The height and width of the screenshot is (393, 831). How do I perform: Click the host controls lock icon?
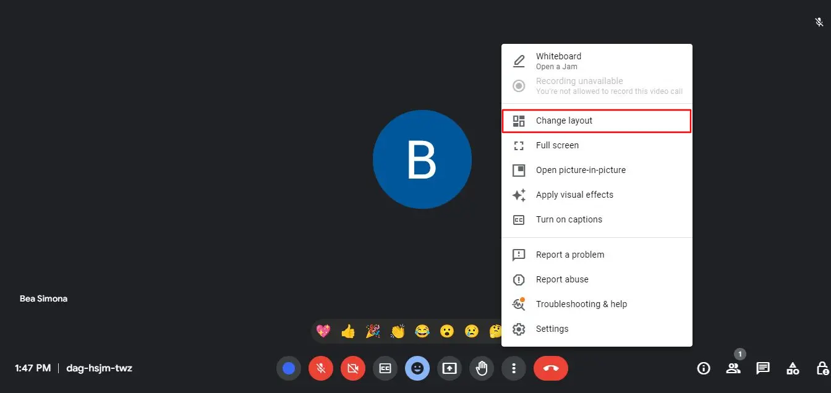[822, 368]
